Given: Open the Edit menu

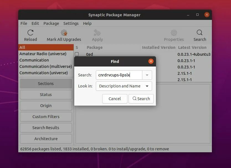Looking at the screenshot, I should point(35,23).
